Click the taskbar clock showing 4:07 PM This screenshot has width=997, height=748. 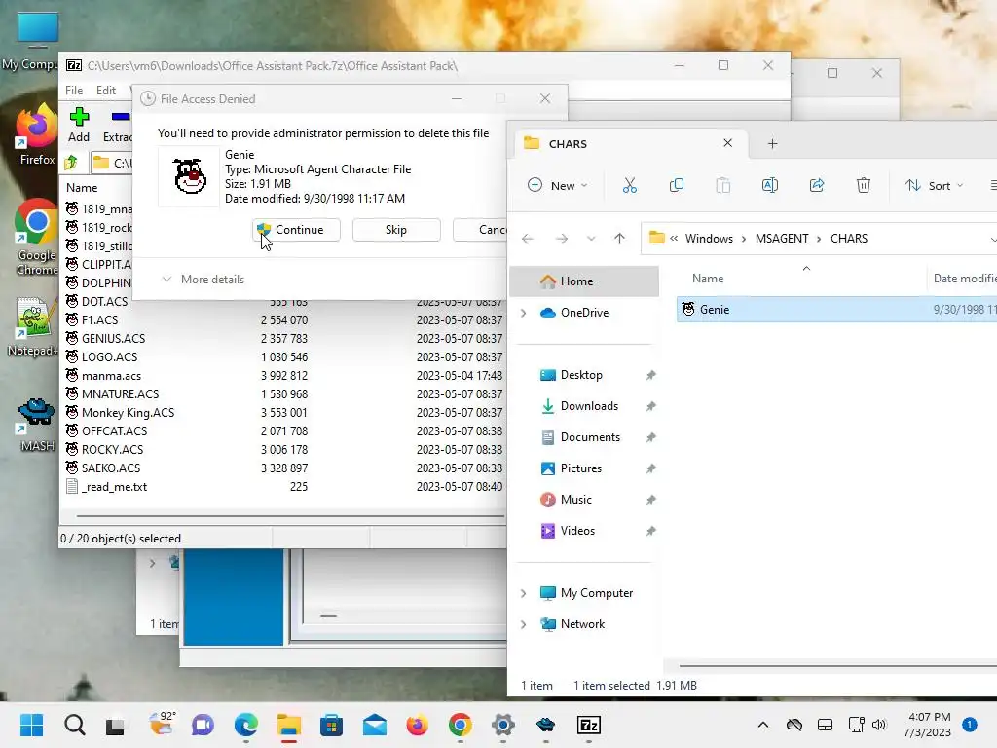tap(928, 725)
